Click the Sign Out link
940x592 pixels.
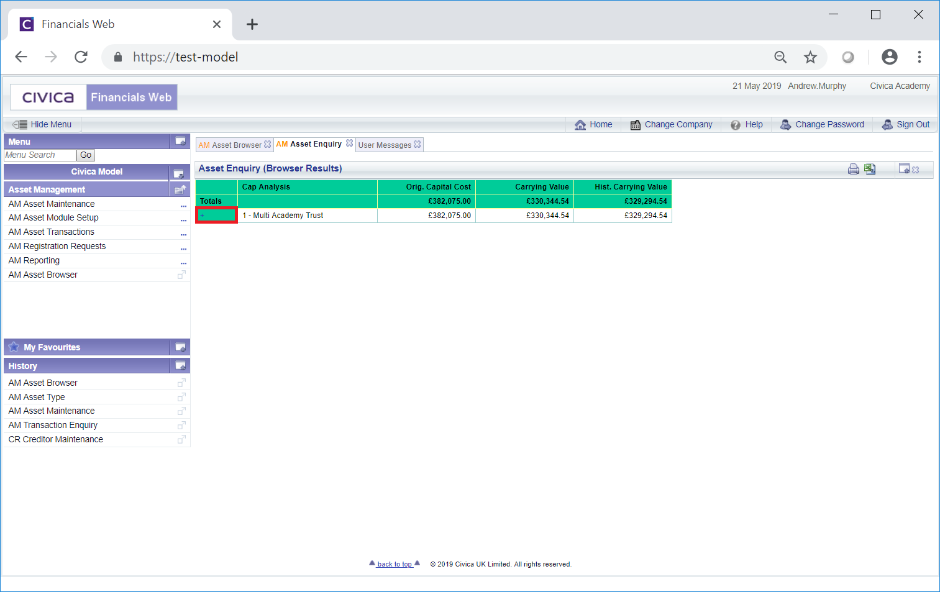(x=913, y=124)
